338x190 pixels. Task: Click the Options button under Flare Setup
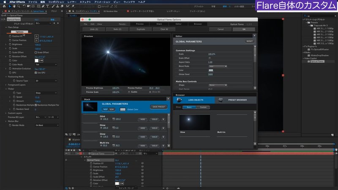click(x=19, y=32)
